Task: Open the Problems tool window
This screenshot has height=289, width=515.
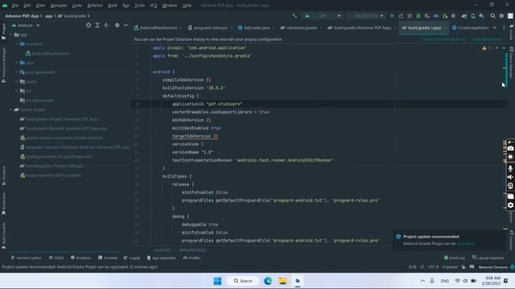Action: coord(80,258)
